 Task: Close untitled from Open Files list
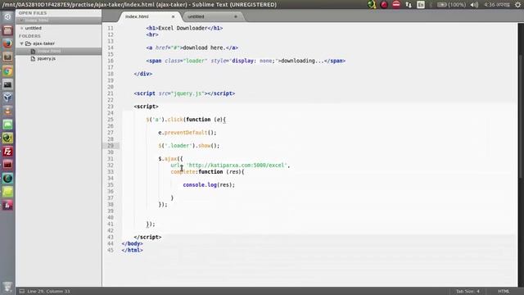22,28
